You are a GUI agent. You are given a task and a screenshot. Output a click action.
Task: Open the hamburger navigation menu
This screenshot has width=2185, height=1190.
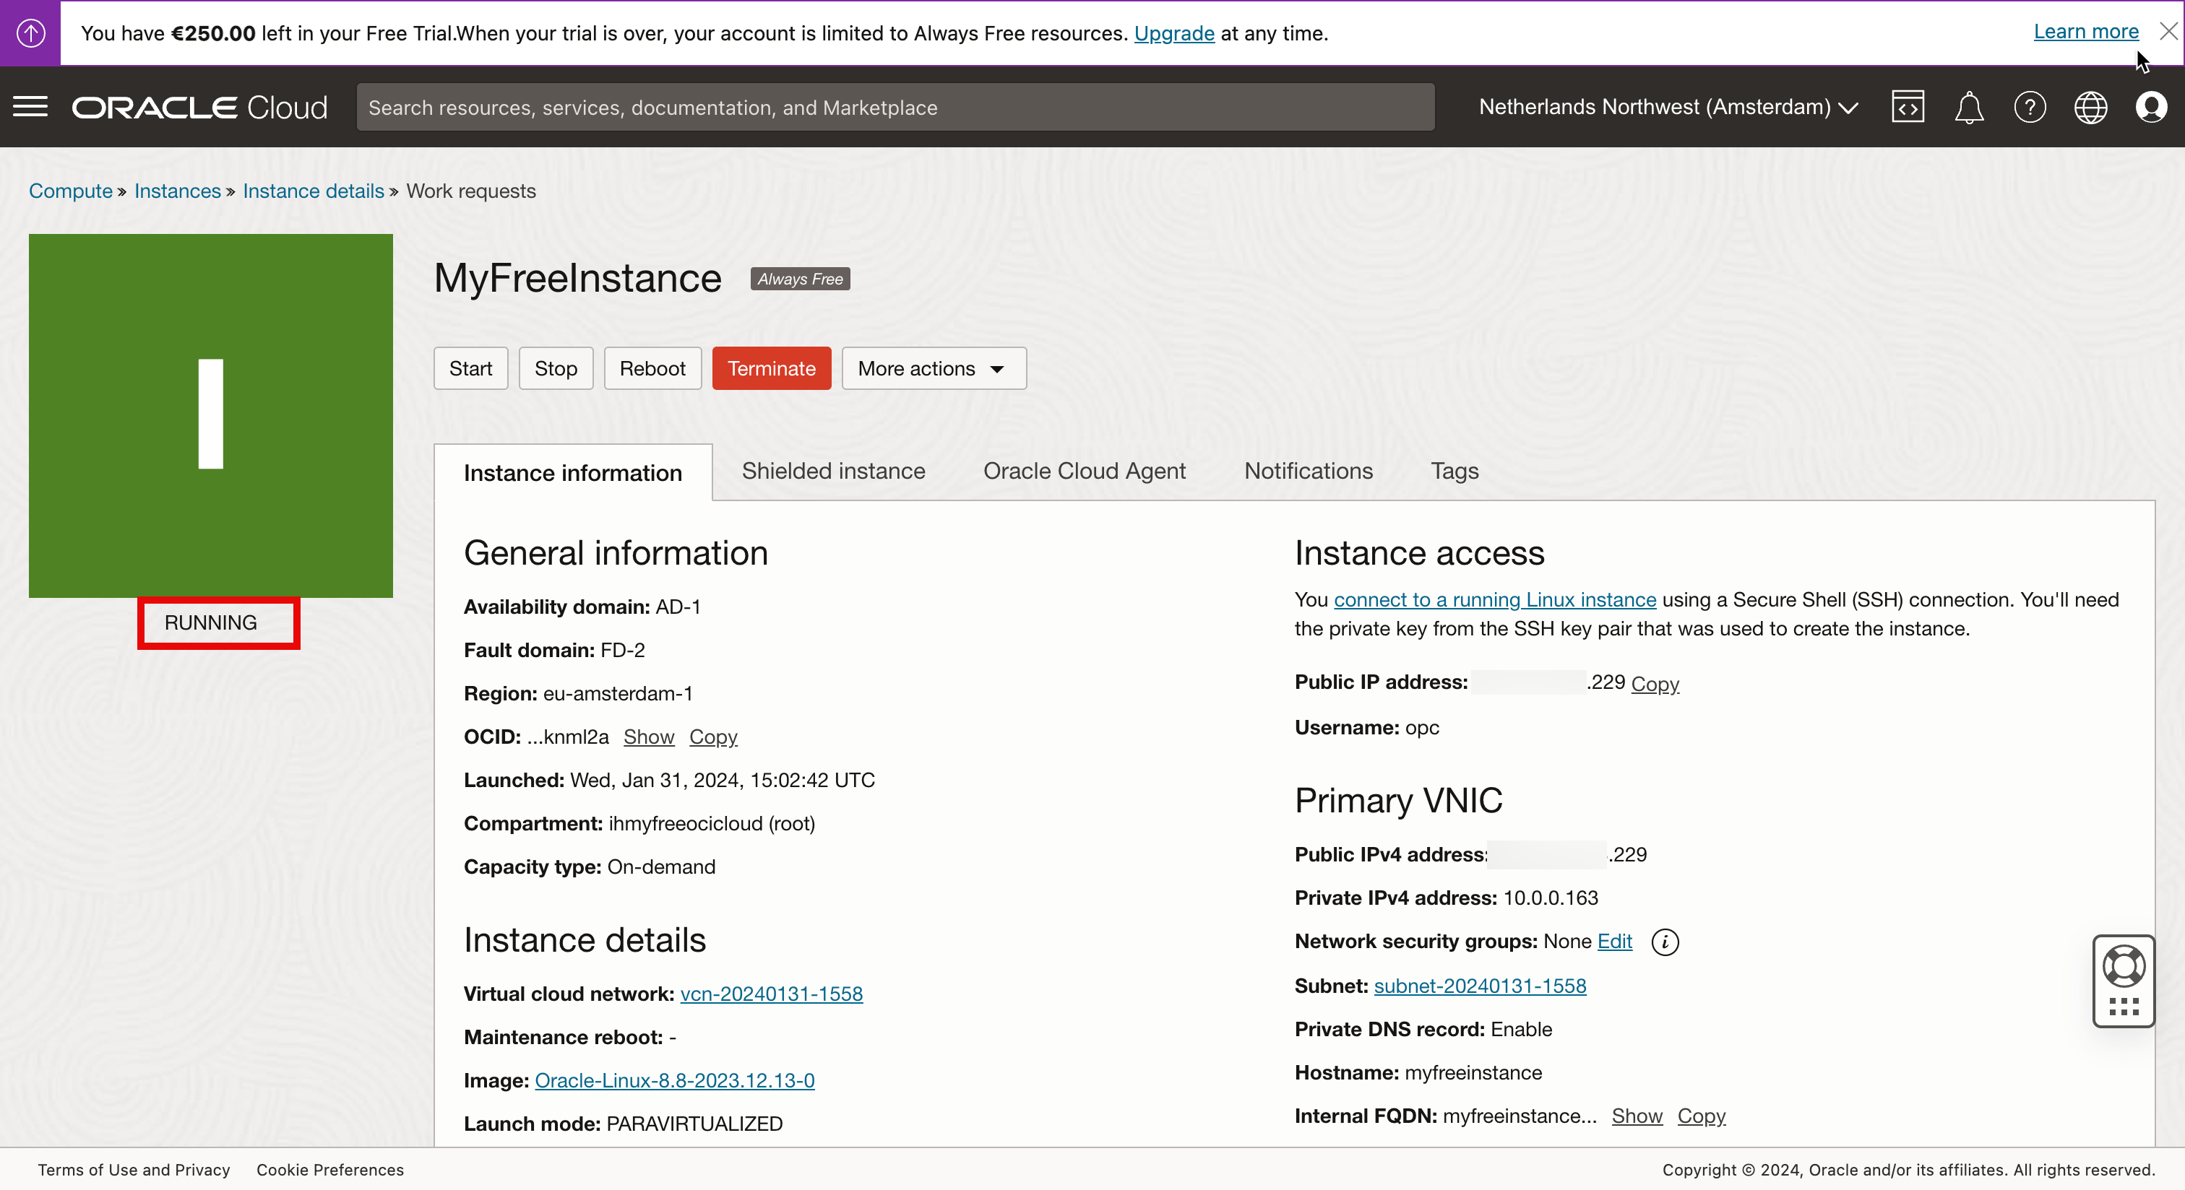tap(30, 108)
